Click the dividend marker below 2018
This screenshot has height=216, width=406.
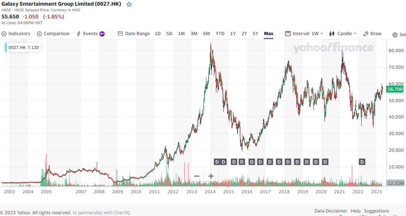click(288, 162)
